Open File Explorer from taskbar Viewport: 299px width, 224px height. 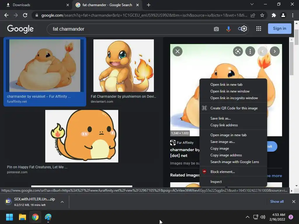coord(22,217)
